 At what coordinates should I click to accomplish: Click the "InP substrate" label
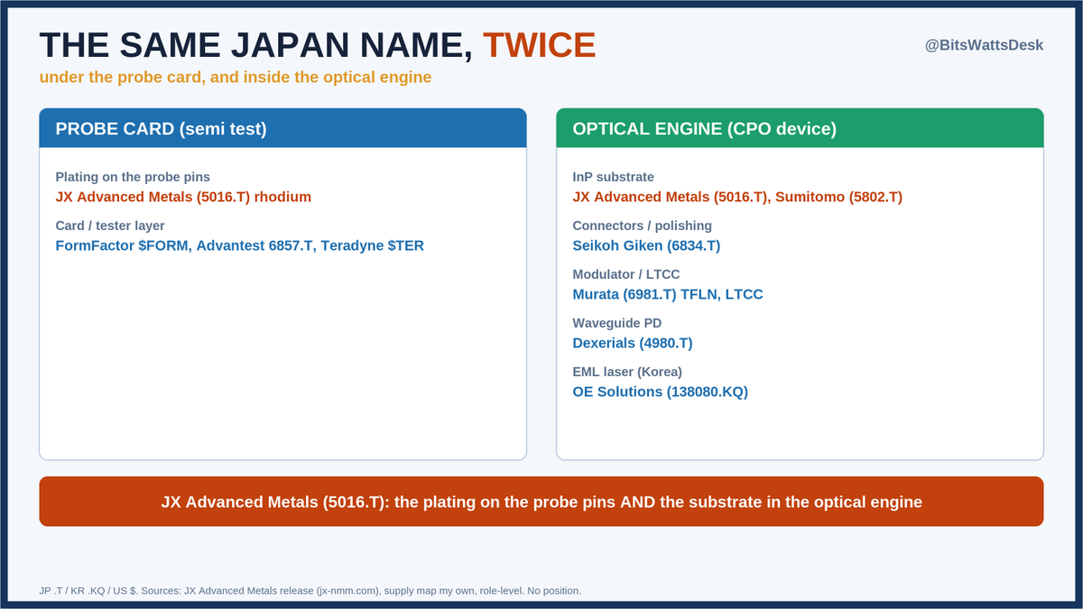point(614,177)
